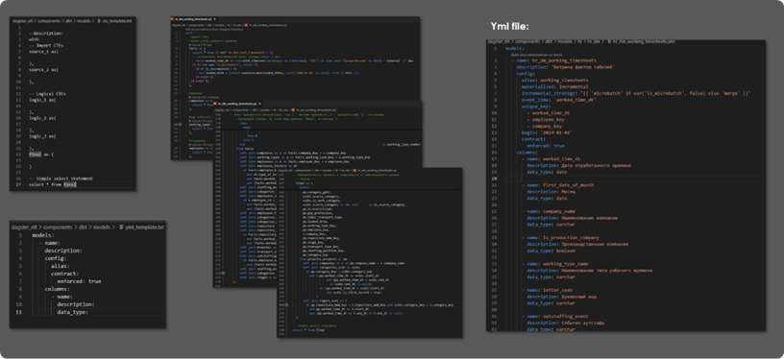The width and height of the screenshot is (784, 359).
Task: Click "begin: '2024-01-01'" in the Yml file
Action: tap(547, 132)
